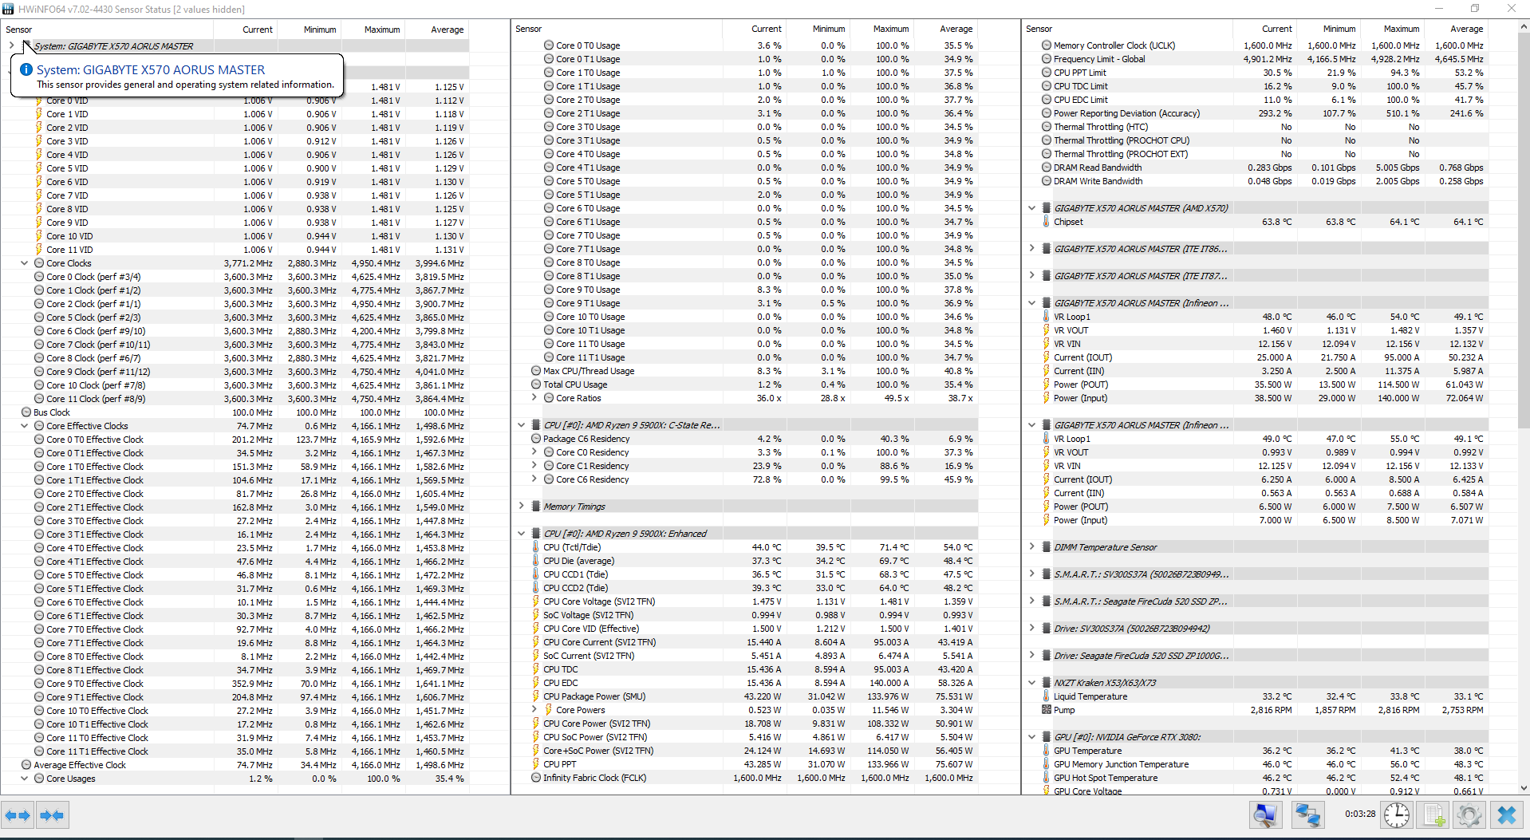Reset min/max values with the clock button

coord(1397,815)
